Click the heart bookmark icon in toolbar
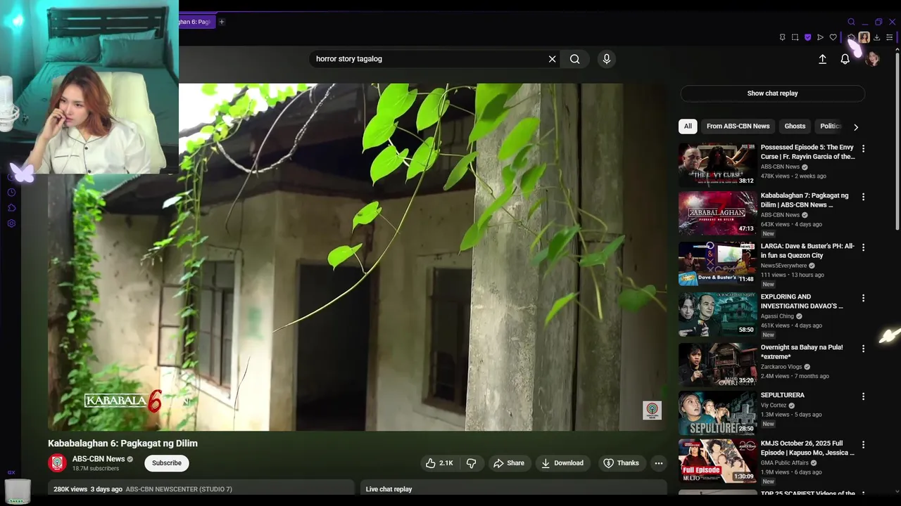 (833, 37)
